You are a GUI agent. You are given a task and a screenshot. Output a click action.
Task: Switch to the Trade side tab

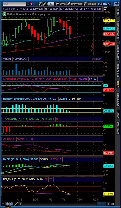[117, 12]
